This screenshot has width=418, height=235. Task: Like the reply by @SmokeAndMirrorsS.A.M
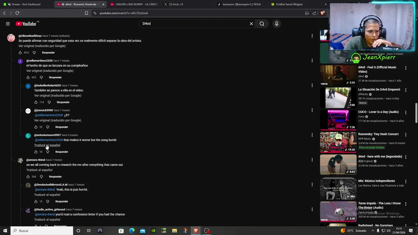click(36, 201)
